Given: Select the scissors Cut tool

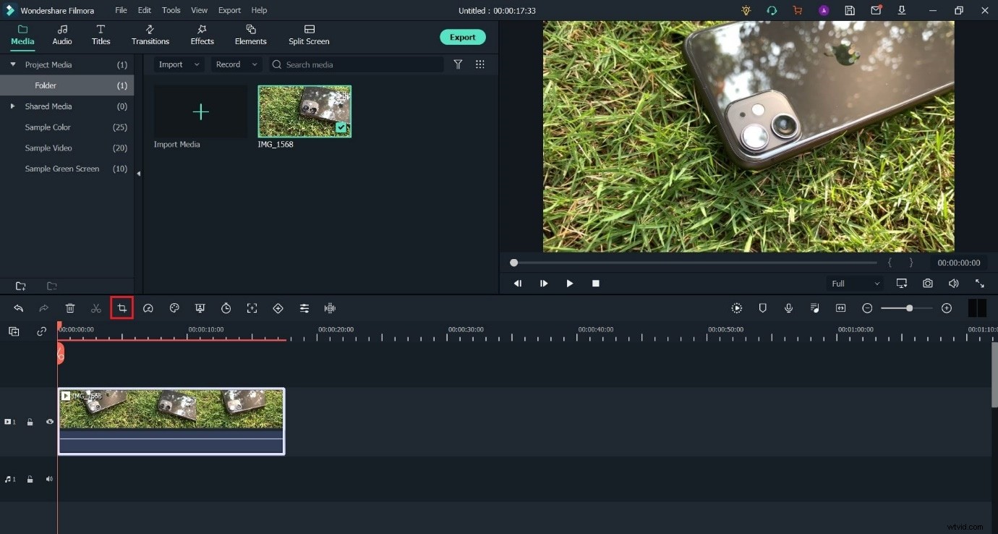Looking at the screenshot, I should tap(95, 308).
